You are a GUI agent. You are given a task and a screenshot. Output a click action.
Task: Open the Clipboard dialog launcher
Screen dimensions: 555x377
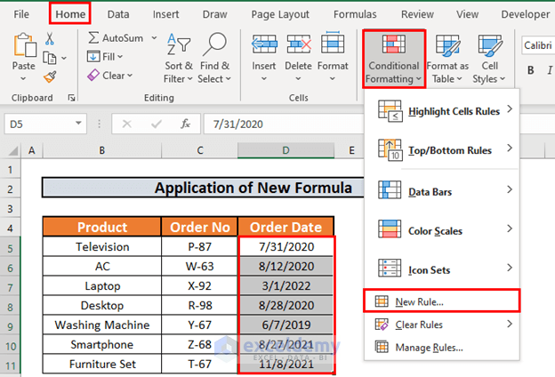71,98
